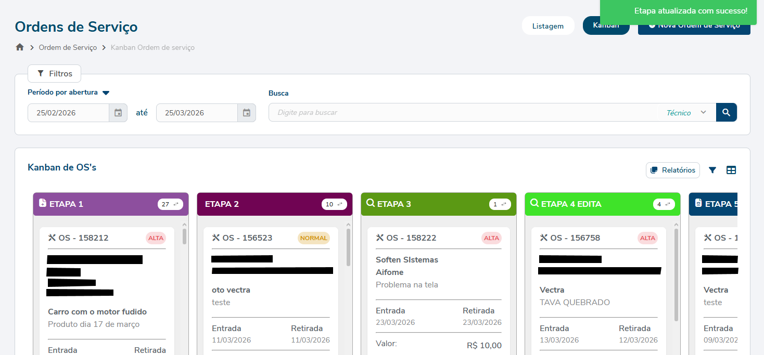The width and height of the screenshot is (764, 355).
Task: Open the Relatórios button
Action: pyautogui.click(x=672, y=170)
